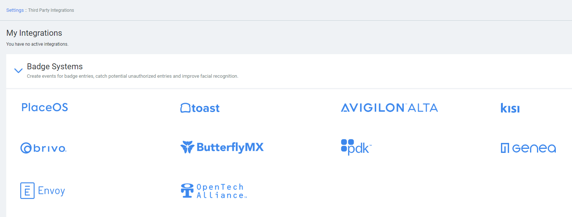Viewport: 572px width, 217px height.
Task: Choose the Genea badge system
Action: 529,148
